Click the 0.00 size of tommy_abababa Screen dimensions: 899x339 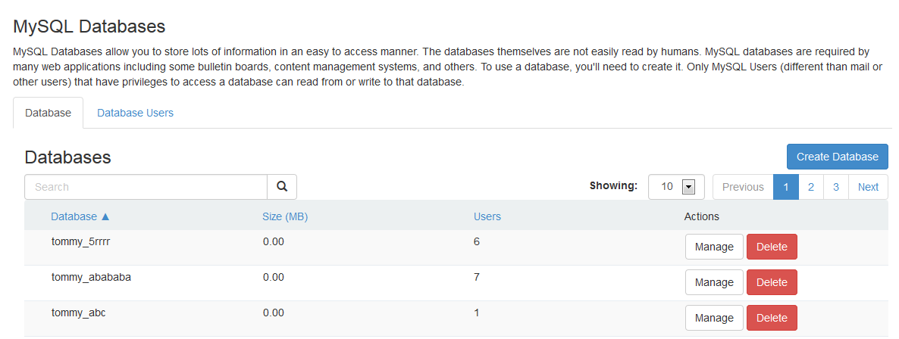click(274, 277)
